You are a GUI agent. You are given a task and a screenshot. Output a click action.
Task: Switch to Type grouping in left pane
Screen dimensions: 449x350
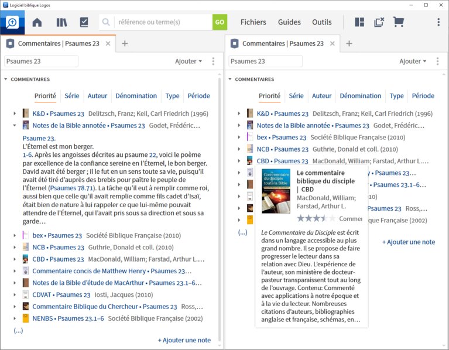(172, 96)
